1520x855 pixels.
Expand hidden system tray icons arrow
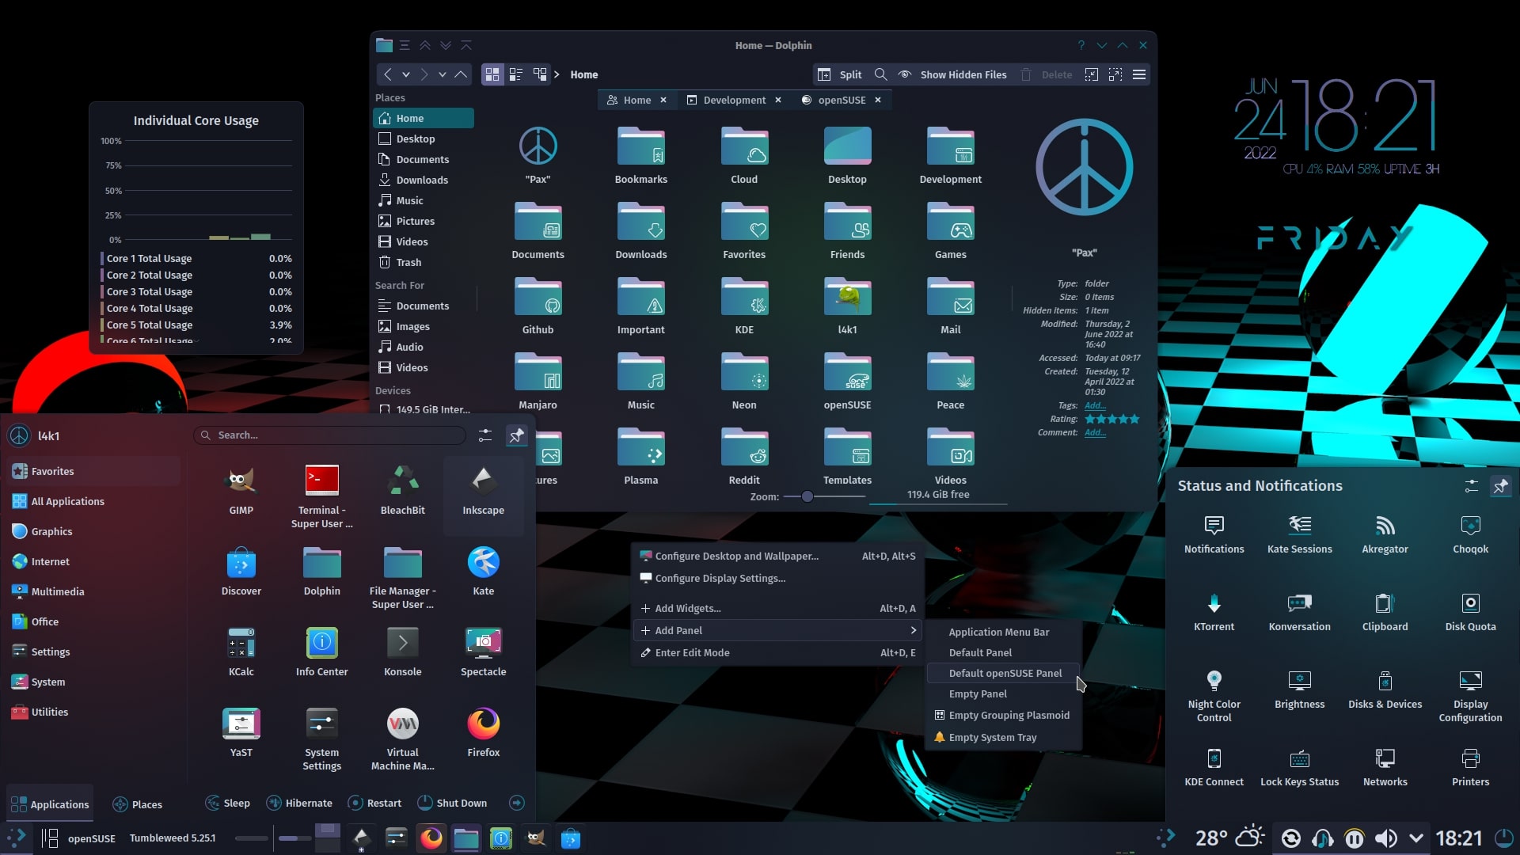(1416, 838)
